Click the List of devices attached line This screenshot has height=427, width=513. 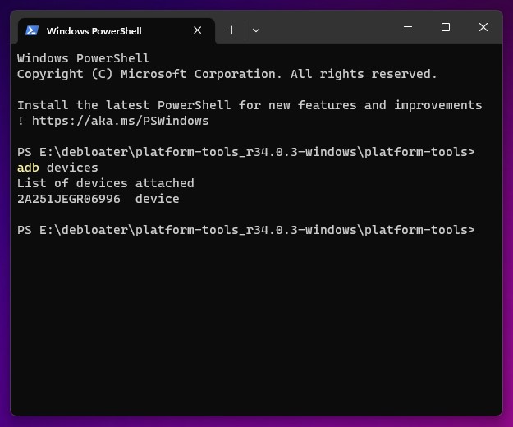pyautogui.click(x=105, y=183)
